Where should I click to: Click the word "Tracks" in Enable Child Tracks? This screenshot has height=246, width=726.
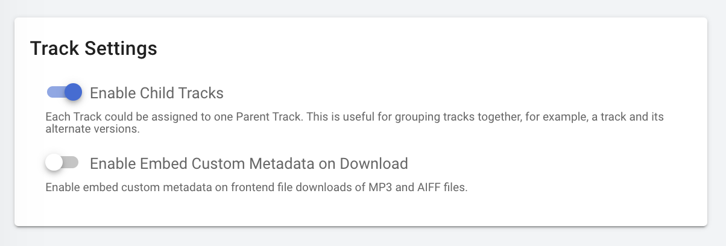pos(201,93)
